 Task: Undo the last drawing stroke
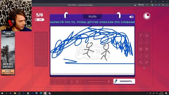(x=140, y=63)
